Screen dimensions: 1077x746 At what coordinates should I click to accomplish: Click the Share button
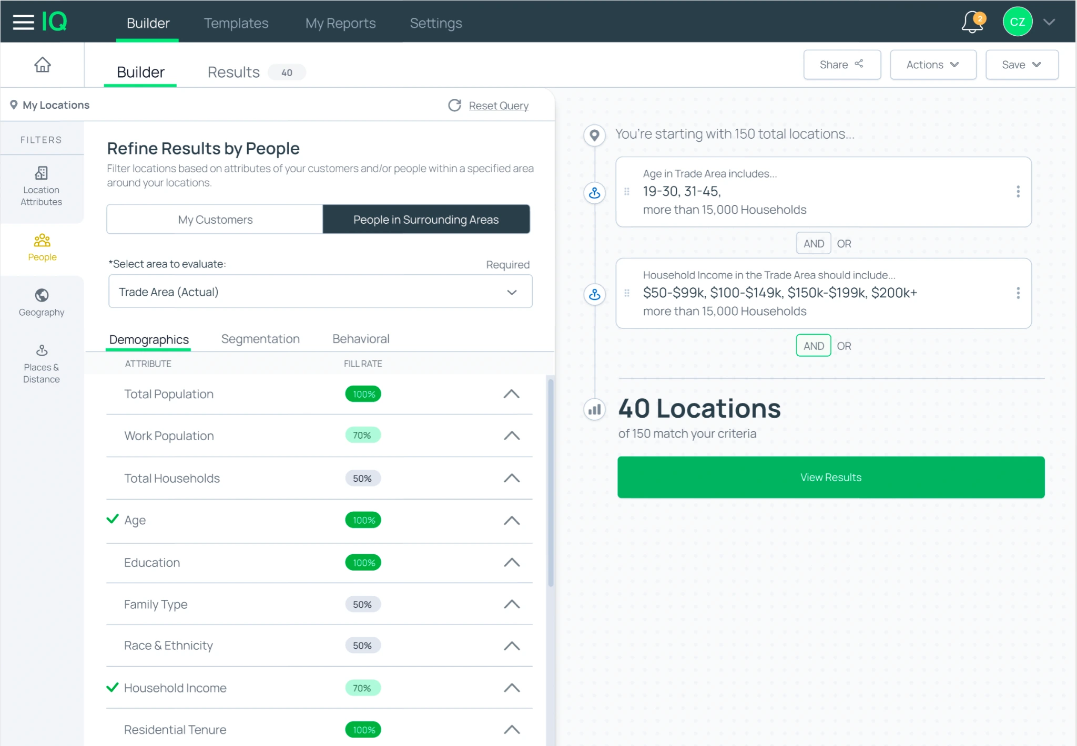(842, 65)
